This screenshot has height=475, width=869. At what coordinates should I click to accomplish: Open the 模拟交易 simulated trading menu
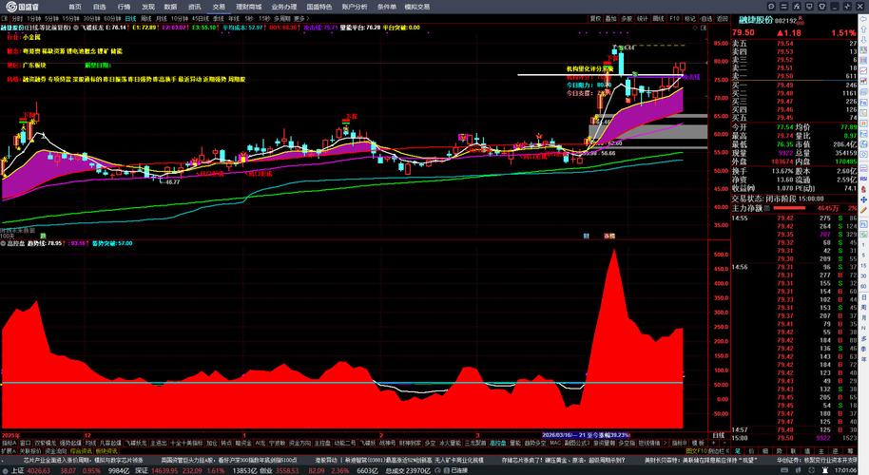pos(417,7)
